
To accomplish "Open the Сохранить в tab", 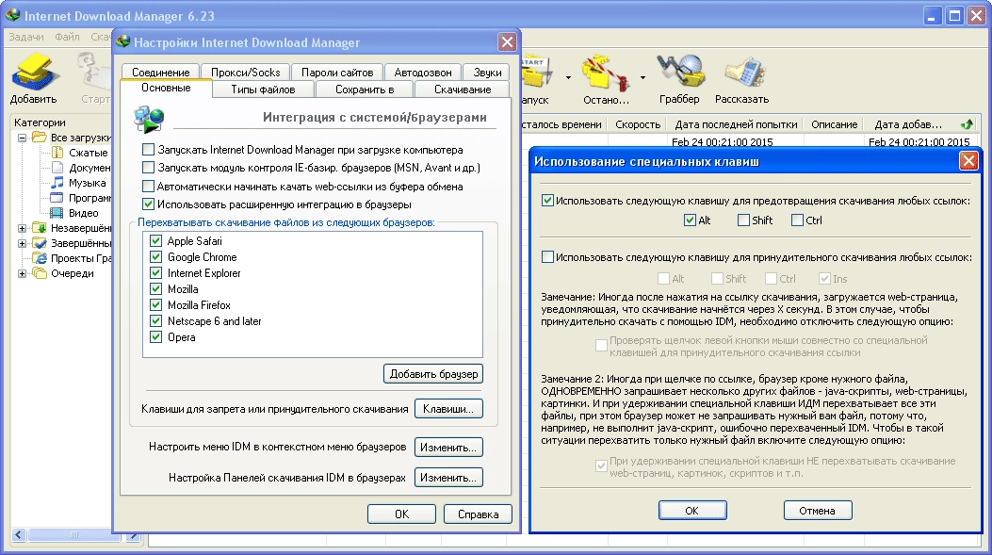I will click(365, 90).
